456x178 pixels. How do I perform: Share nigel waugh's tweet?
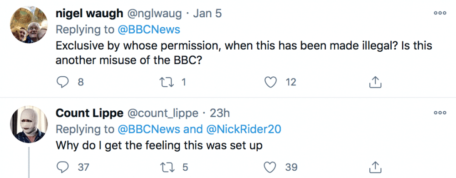pos(375,83)
